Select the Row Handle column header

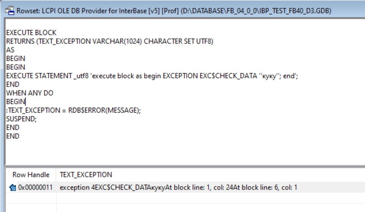(x=31, y=175)
